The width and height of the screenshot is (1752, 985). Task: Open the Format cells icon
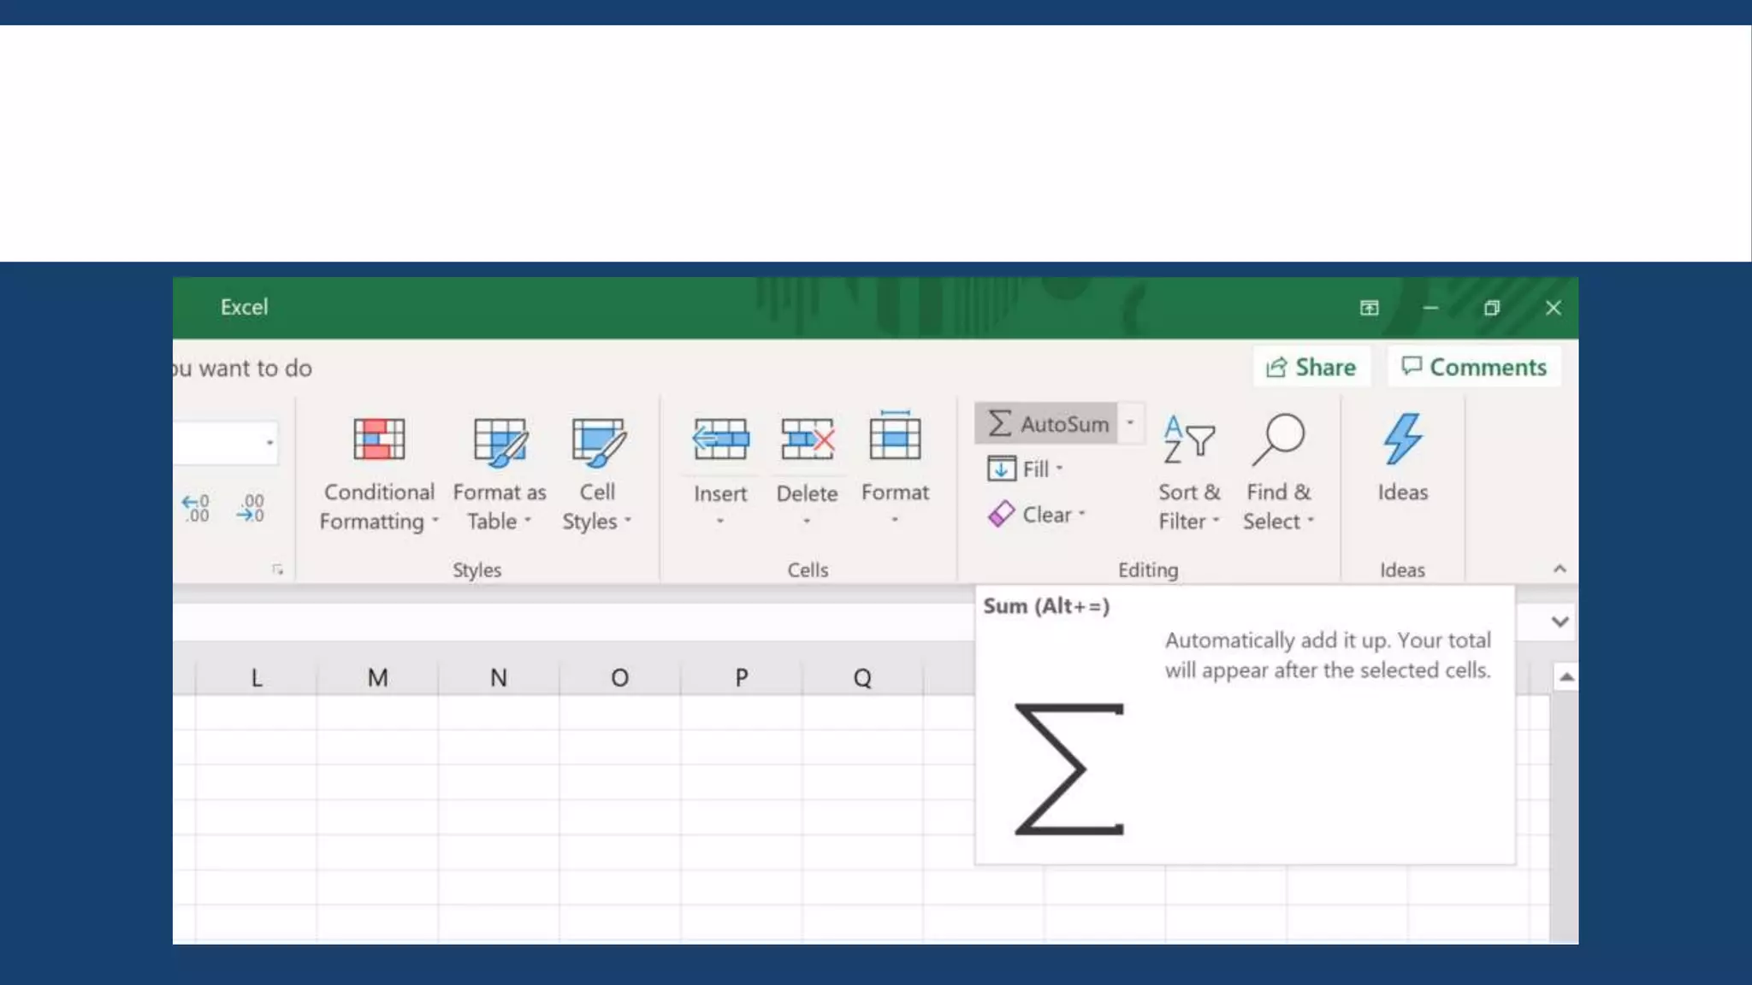[895, 438]
